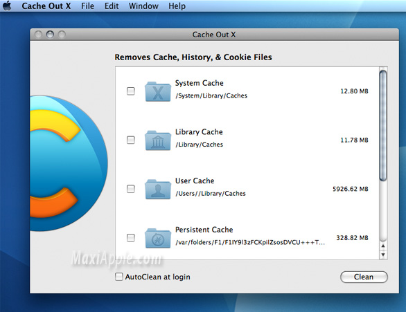Click the /var/folders/F1 path text
Viewport: 406px width, 312px height.
(x=250, y=242)
